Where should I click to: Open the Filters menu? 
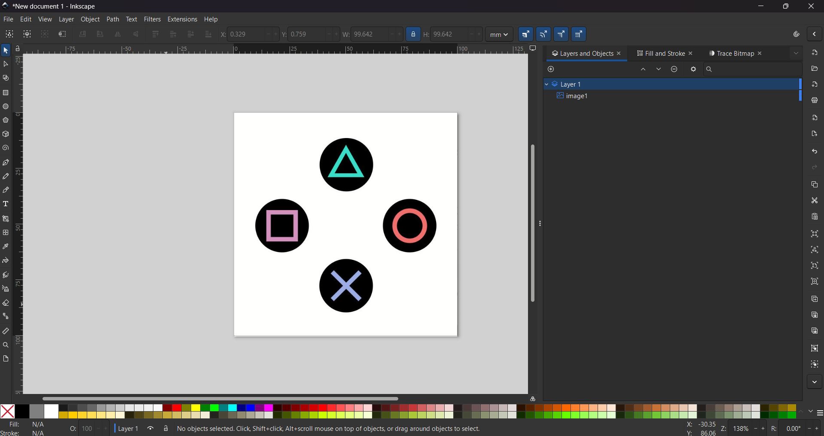[x=152, y=19]
